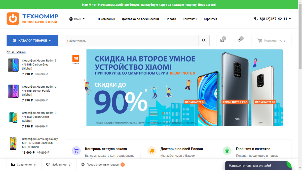This screenshot has width=302, height=170.
Task: Open Xiaomi Redmi 9 Carbon Grey product link
Action: click(x=39, y=64)
